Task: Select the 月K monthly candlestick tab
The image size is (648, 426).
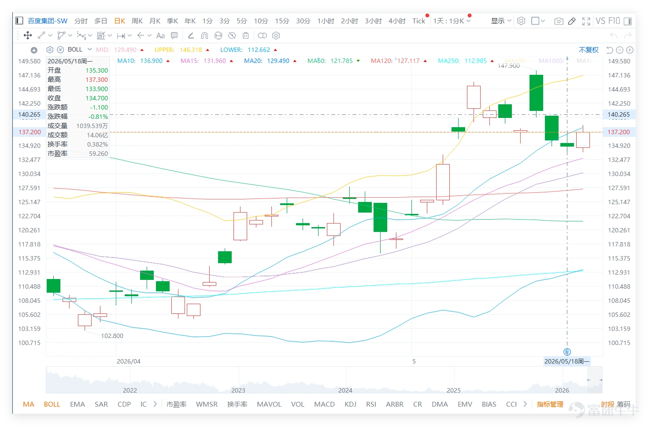Action: (155, 21)
